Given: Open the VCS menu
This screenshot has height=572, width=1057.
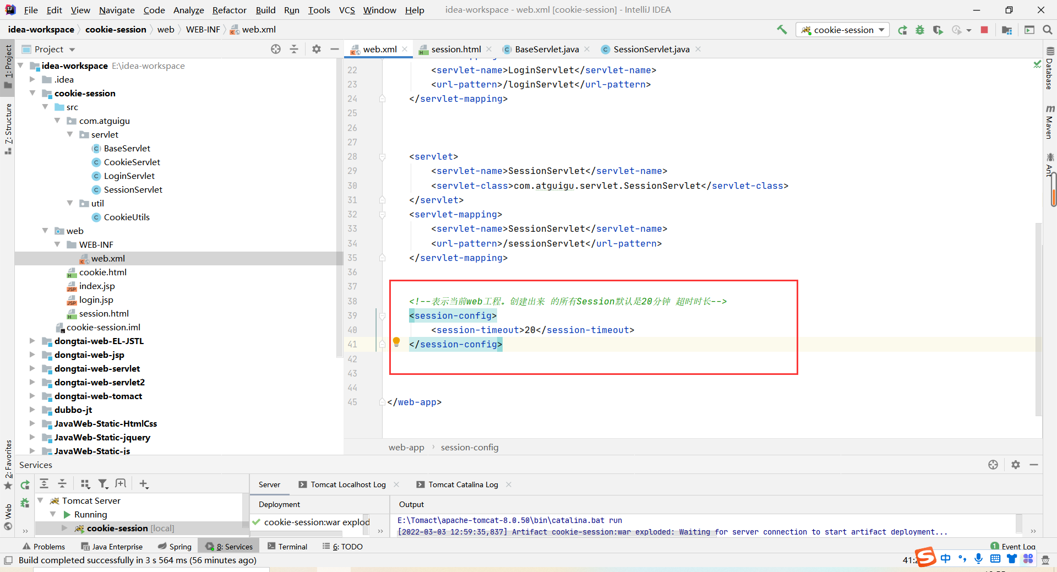Looking at the screenshot, I should click(347, 10).
